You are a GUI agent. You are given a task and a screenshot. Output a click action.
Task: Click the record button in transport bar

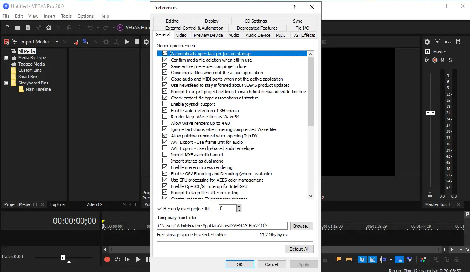[x=107, y=259]
